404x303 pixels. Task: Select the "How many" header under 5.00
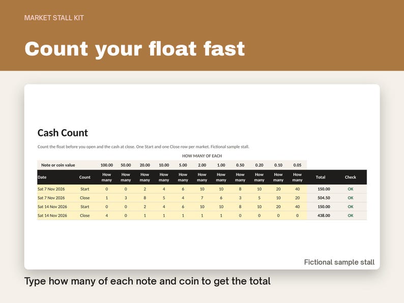pos(183,177)
